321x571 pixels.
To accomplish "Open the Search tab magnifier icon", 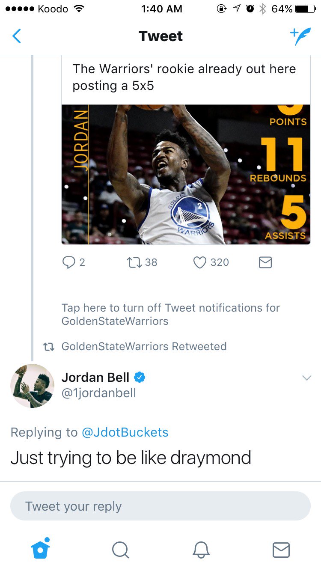I will click(120, 550).
